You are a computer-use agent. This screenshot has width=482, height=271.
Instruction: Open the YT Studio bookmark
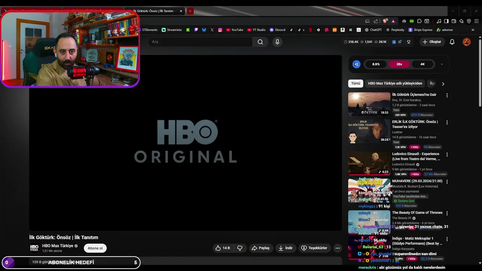coord(256,30)
